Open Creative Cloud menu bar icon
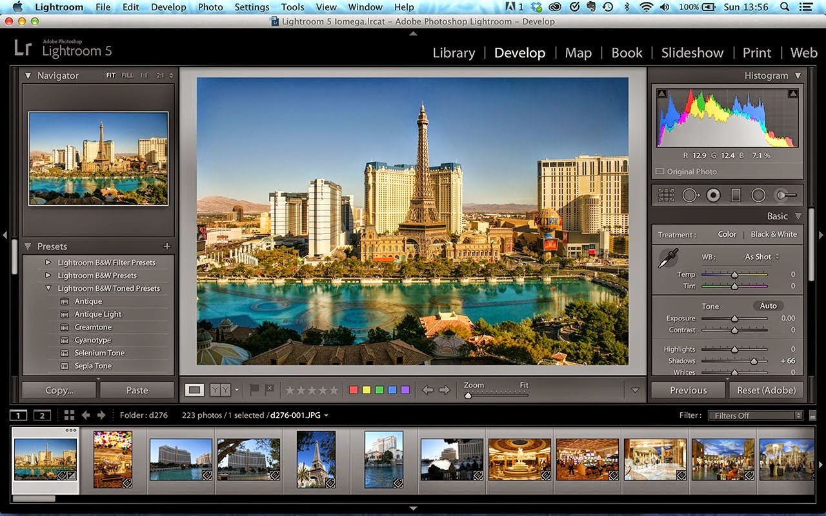This screenshot has height=516, width=826. (556, 7)
